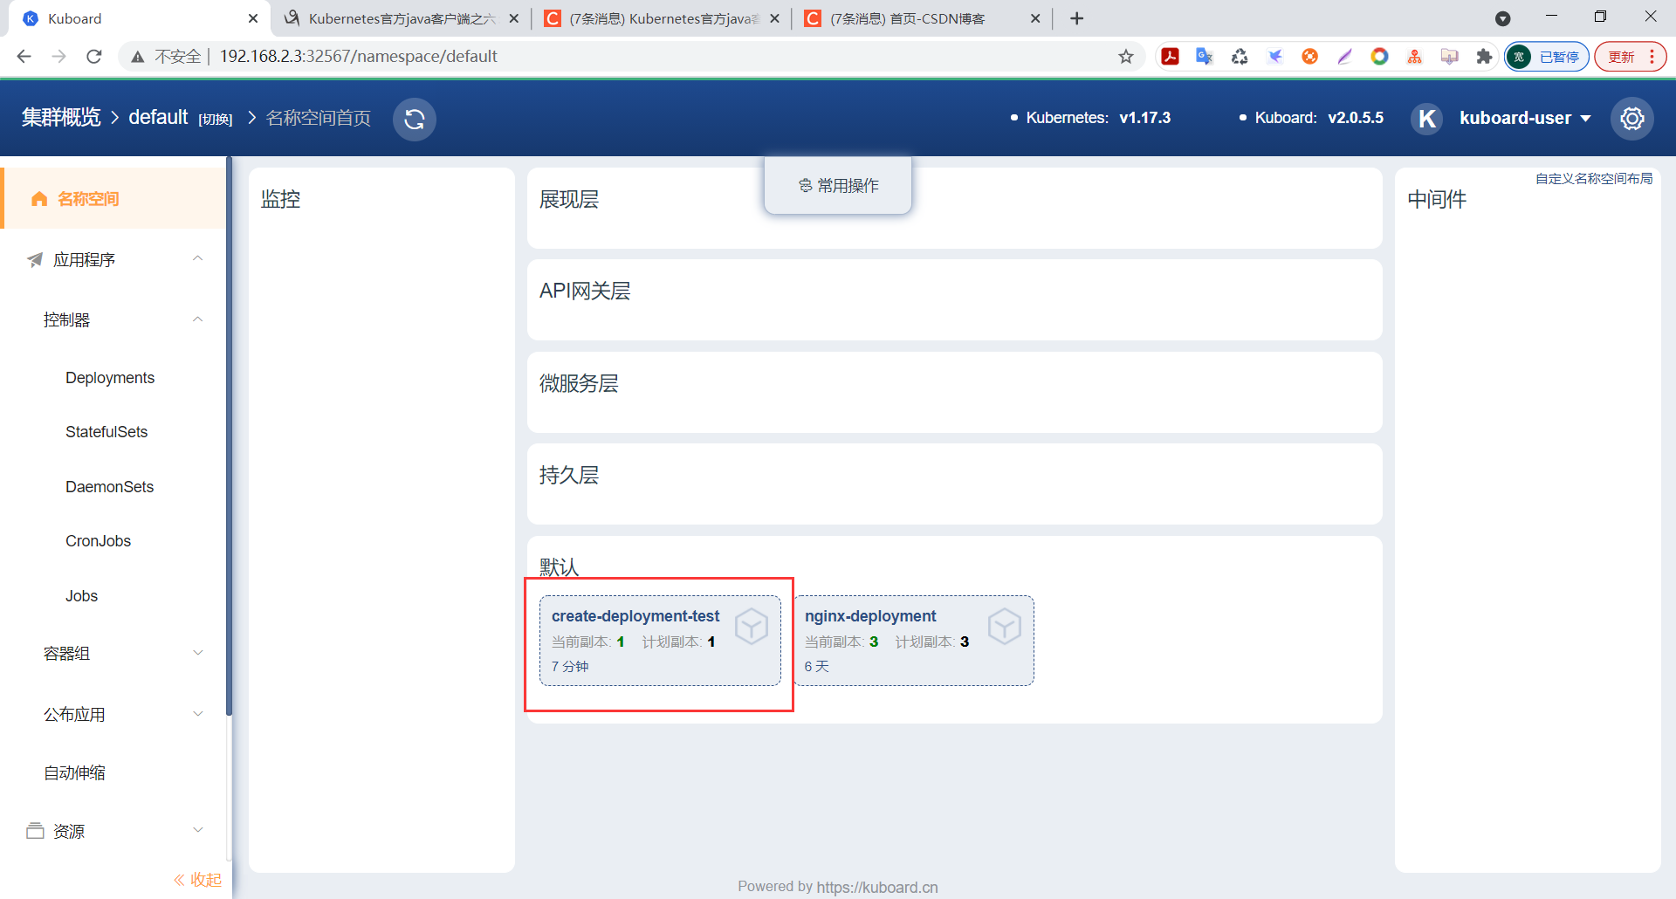Click the Kuboard K avatar icon
This screenshot has width=1676, height=899.
point(1426,118)
